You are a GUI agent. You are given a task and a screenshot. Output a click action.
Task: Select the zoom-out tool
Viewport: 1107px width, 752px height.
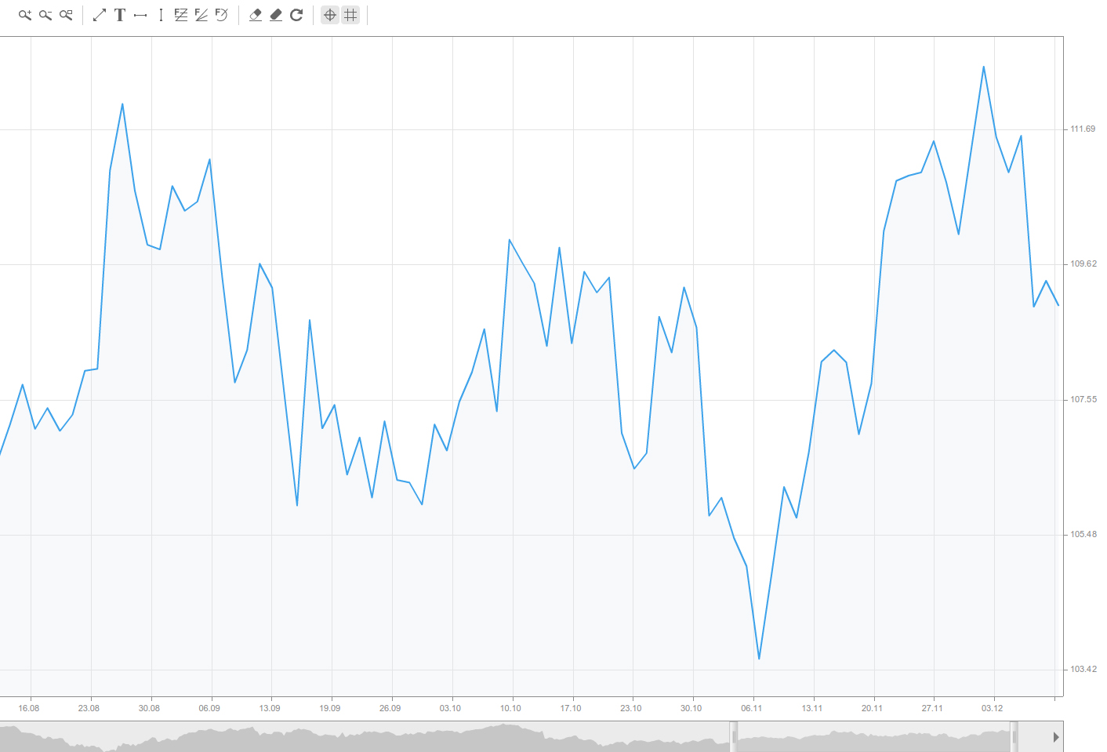coord(45,14)
